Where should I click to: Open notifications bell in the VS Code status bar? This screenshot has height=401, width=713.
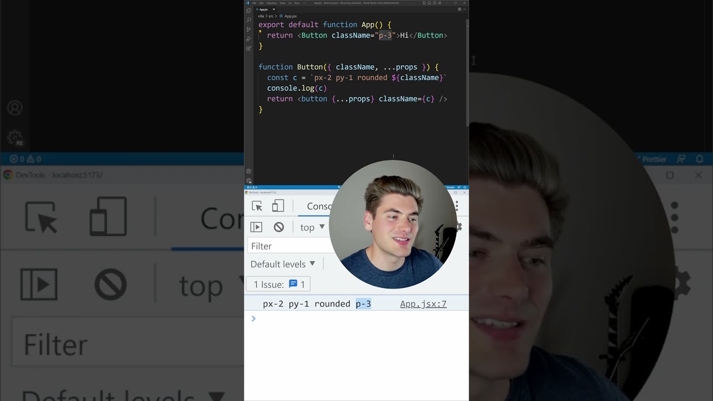465,188
